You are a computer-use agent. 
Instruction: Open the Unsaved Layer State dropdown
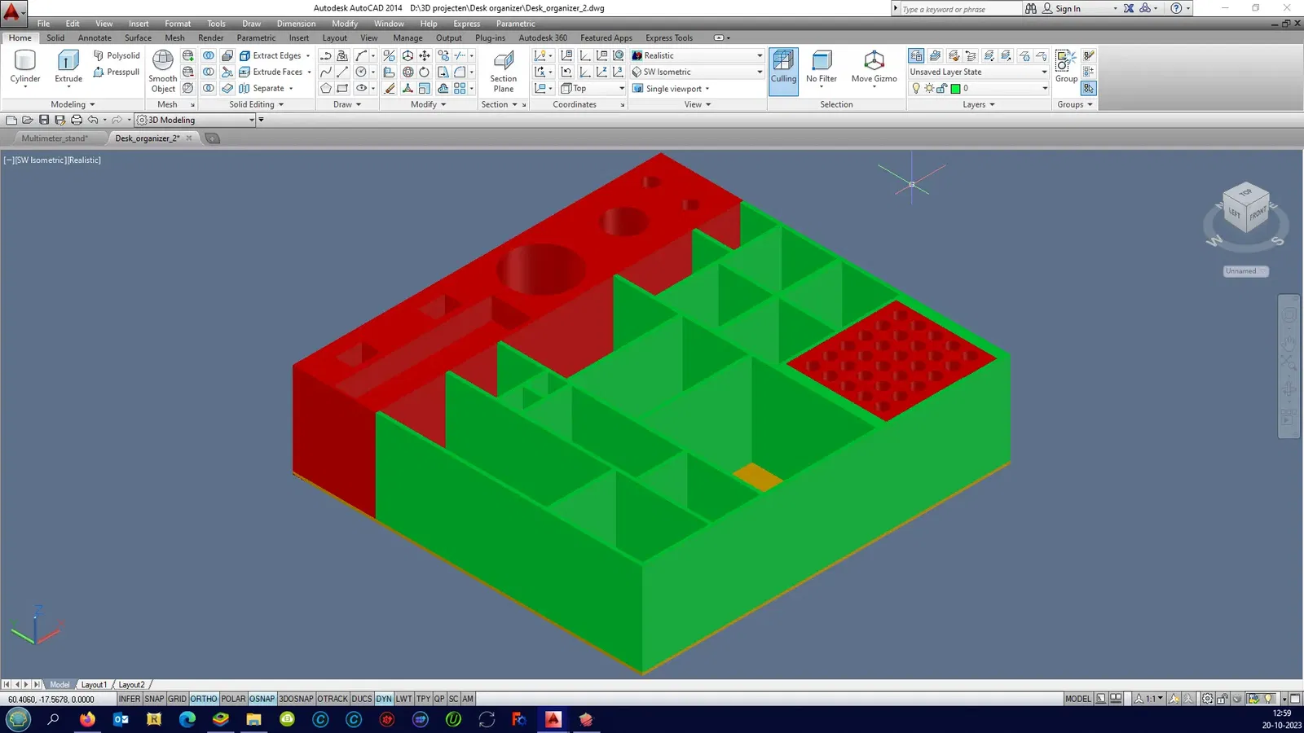[978, 72]
